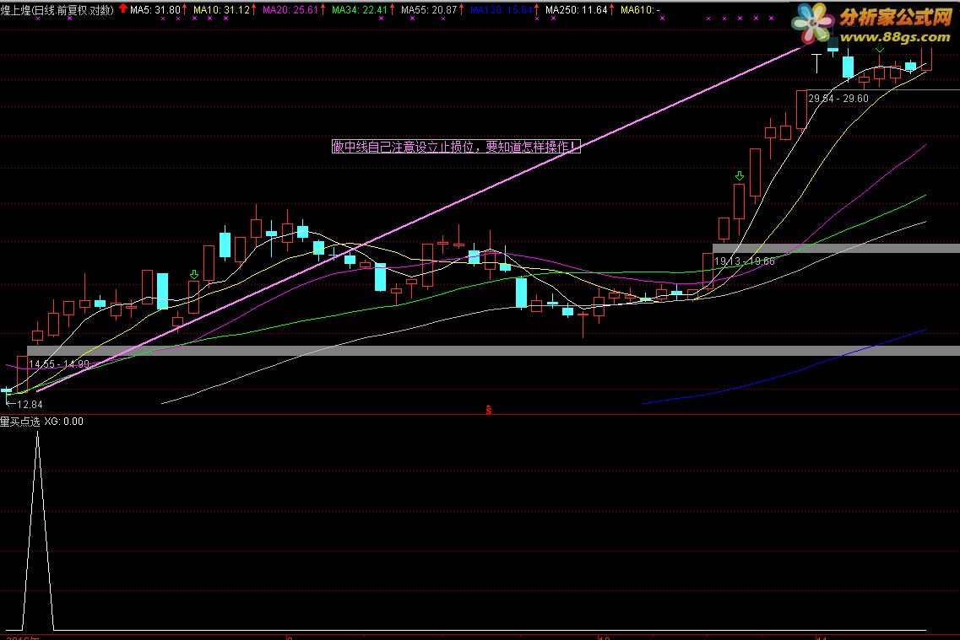Click the white XG signal spike in the lower panel
960x640 pixels.
click(x=38, y=530)
